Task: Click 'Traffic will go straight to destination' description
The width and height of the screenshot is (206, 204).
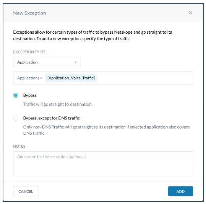Action: pos(58,104)
